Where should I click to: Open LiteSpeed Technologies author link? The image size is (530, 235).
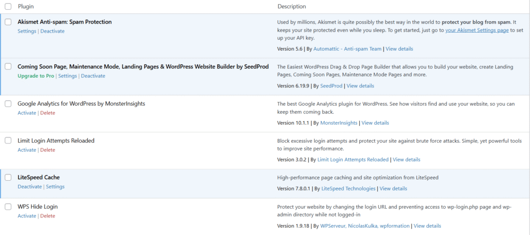point(349,188)
